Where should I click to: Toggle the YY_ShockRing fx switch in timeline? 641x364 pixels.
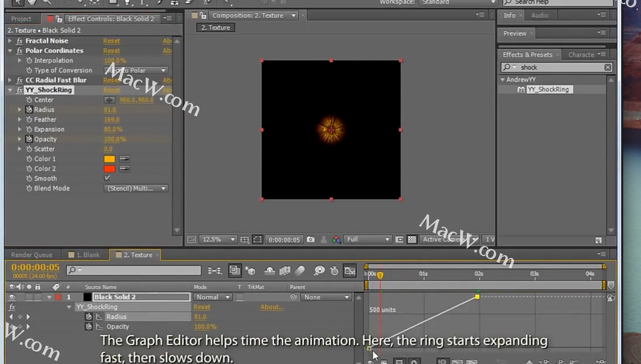tap(12, 307)
